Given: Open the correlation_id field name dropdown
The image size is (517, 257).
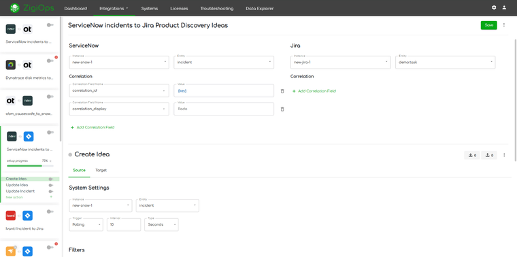Looking at the screenshot, I should (119, 90).
